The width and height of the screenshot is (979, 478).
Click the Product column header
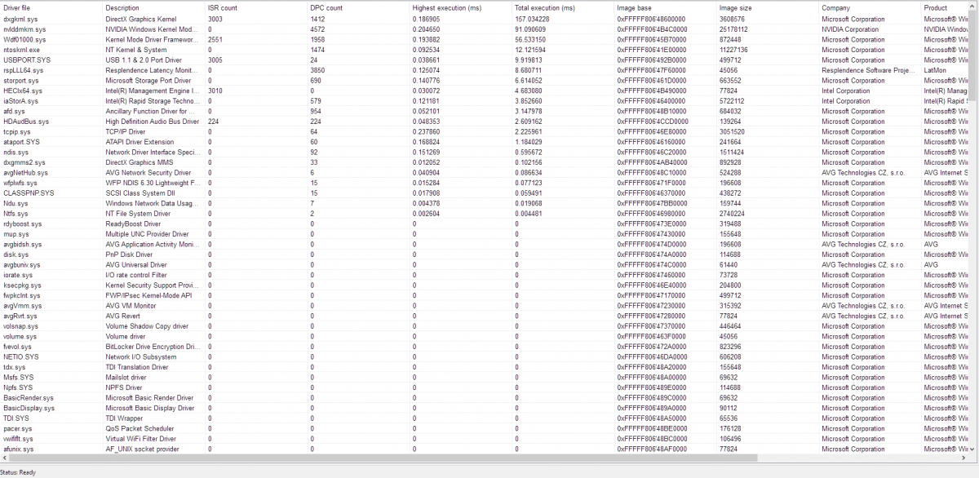click(x=945, y=7)
